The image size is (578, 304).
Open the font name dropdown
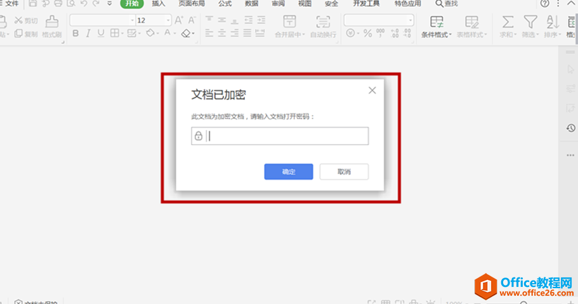click(x=133, y=20)
